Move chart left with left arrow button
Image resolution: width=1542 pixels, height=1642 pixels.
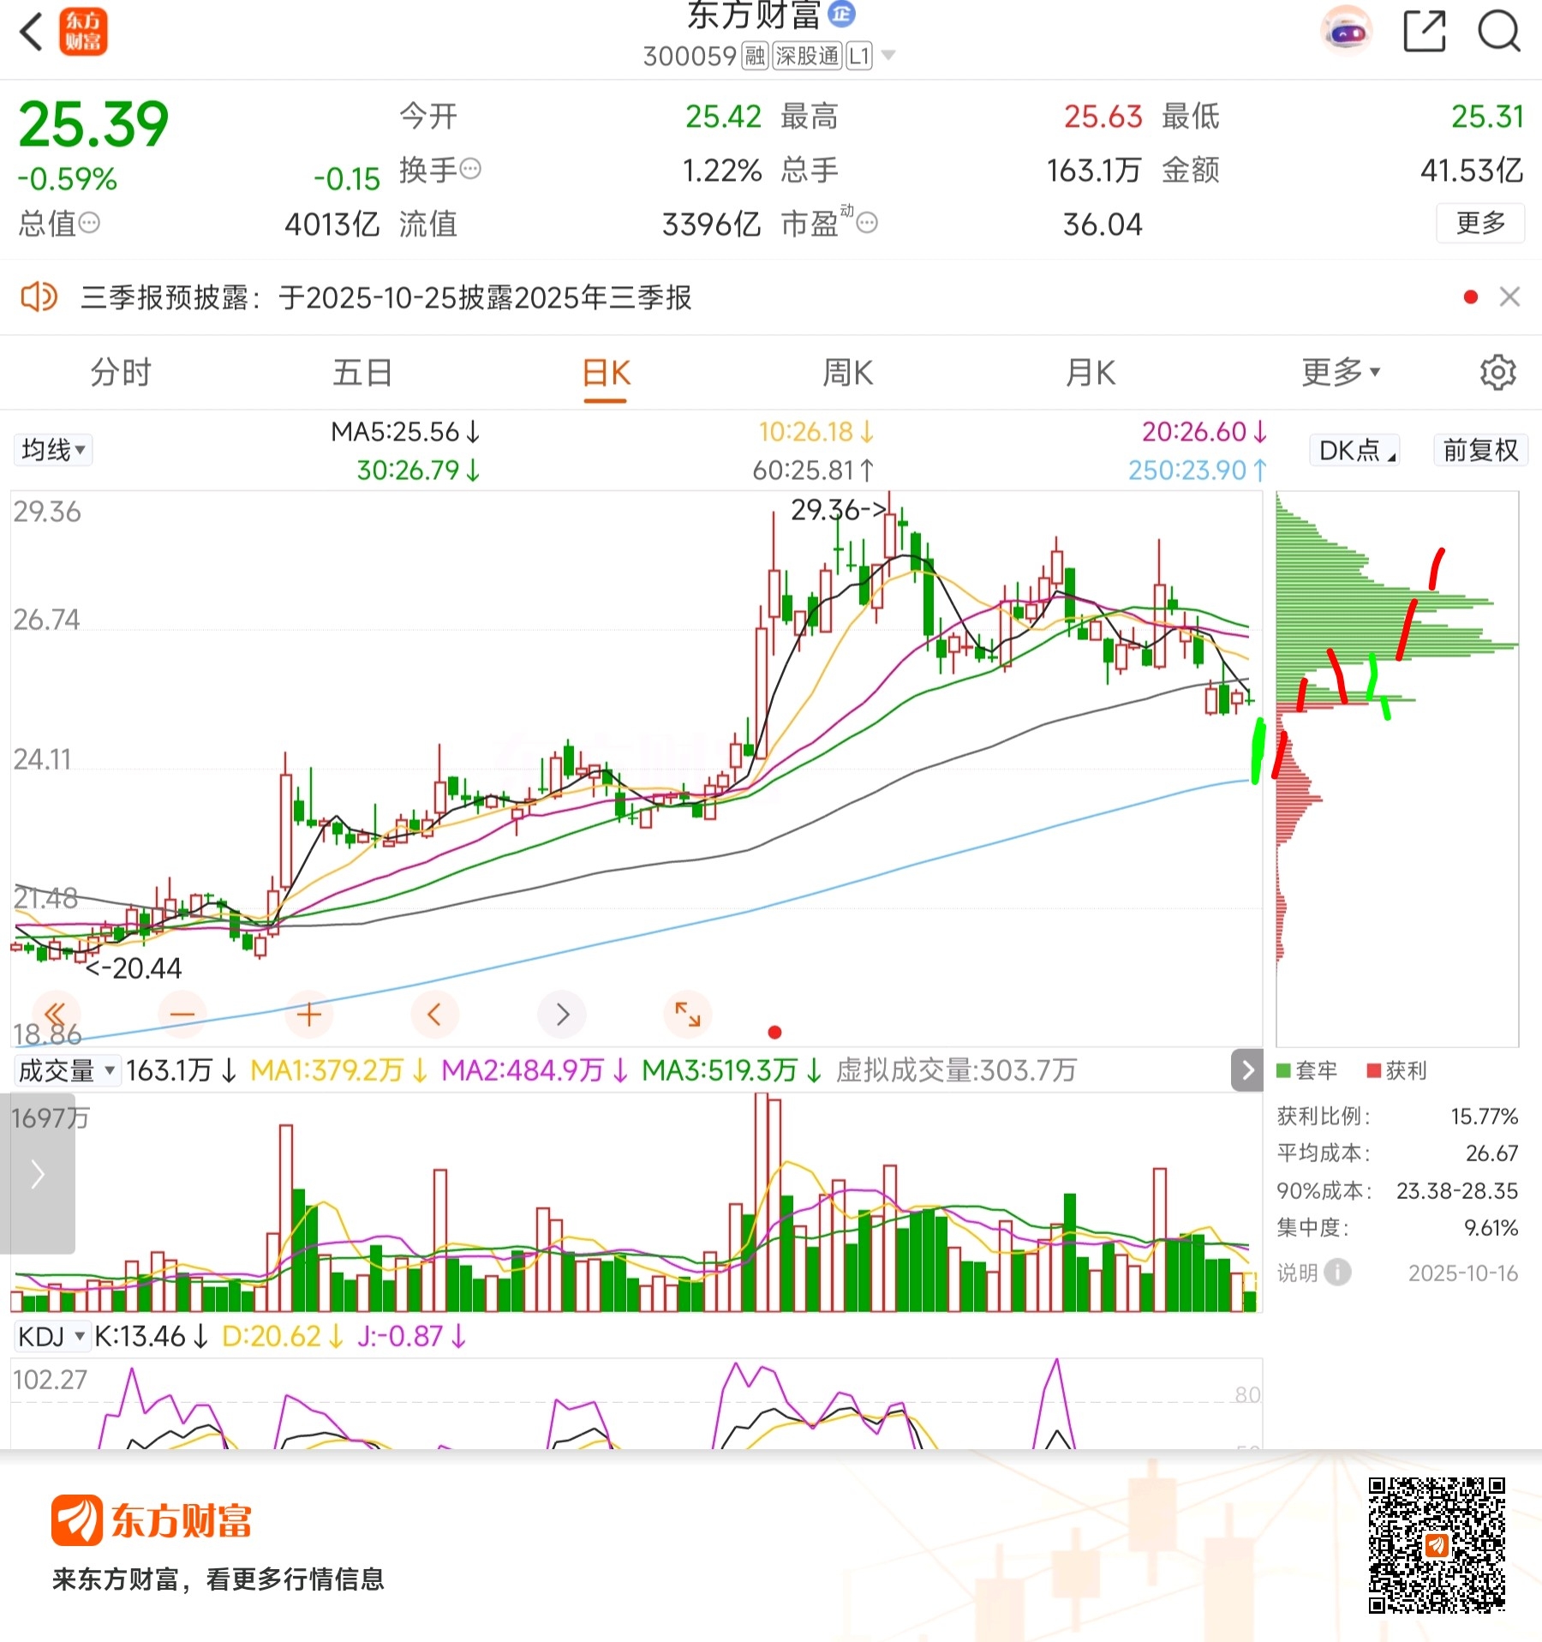(x=434, y=1014)
